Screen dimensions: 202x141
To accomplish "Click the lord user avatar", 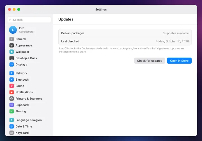I will click(x=13, y=30).
